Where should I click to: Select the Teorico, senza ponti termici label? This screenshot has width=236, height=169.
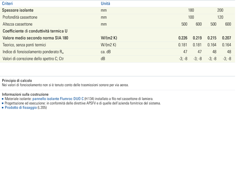(24, 45)
